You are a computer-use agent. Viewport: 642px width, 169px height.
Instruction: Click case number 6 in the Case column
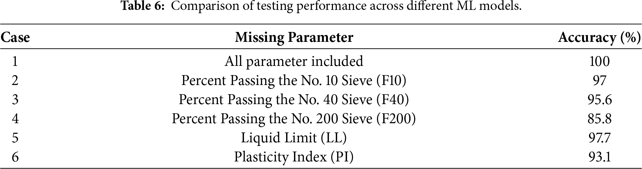[15, 157]
